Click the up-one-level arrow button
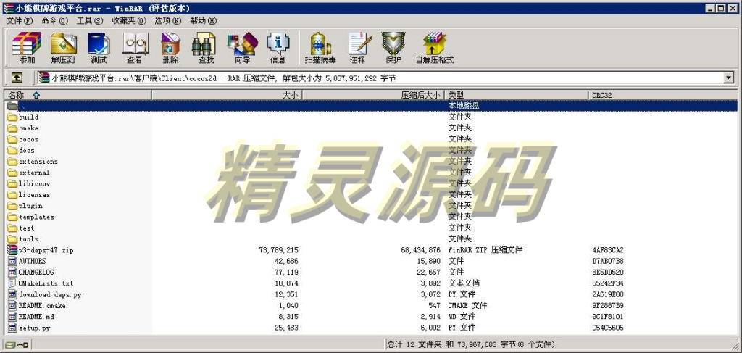Viewport: 742px width, 353px height. pos(17,78)
